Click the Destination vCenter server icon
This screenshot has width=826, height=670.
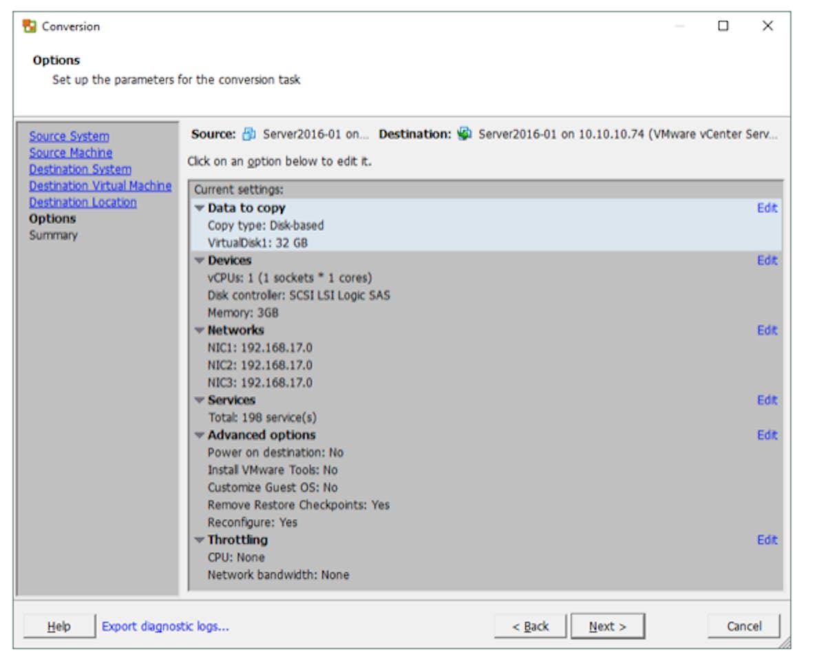(x=465, y=134)
